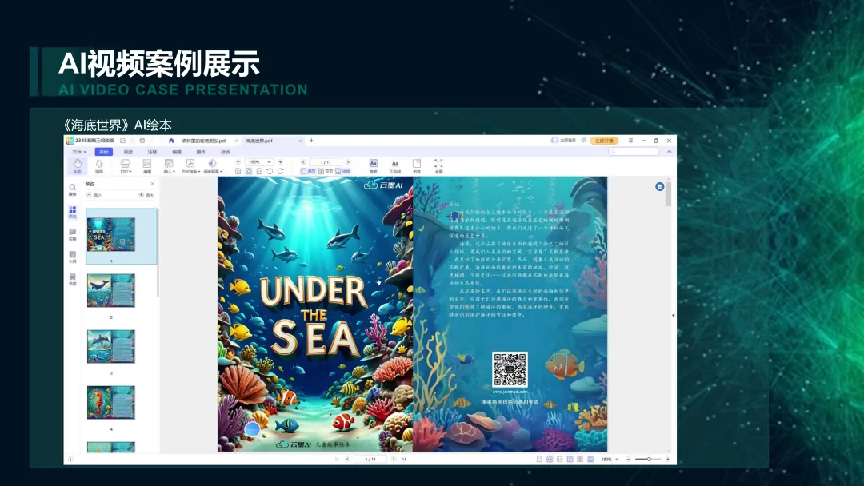Select the 注释 ribbon tab
Image resolution: width=864 pixels, height=486 pixels.
point(152,152)
